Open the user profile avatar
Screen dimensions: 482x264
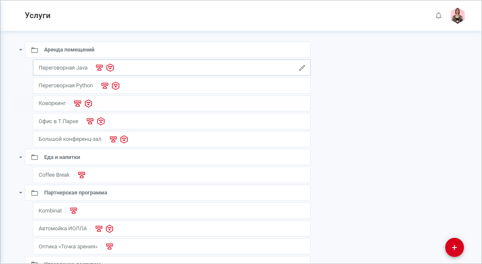tap(458, 16)
